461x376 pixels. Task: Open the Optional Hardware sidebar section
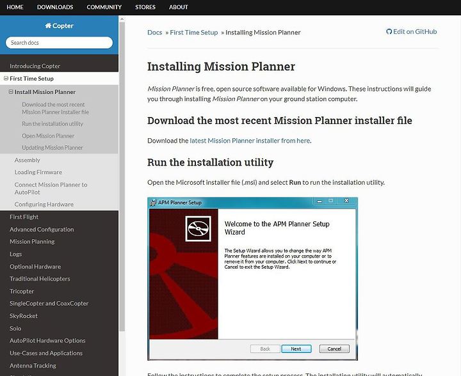point(35,267)
